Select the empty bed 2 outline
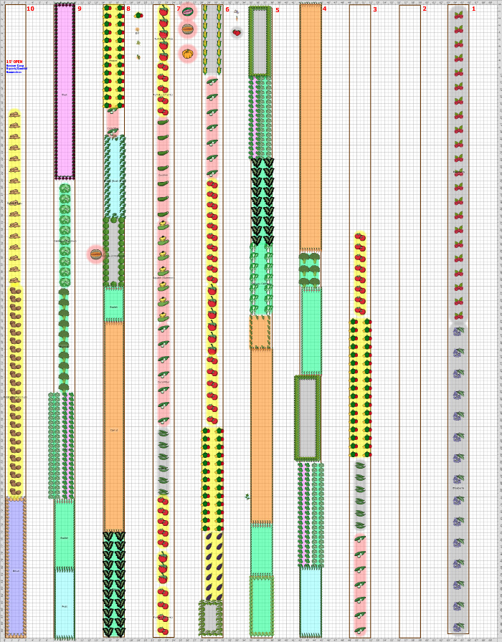Image resolution: width=502 pixels, height=642 pixels. pyautogui.click(x=409, y=322)
